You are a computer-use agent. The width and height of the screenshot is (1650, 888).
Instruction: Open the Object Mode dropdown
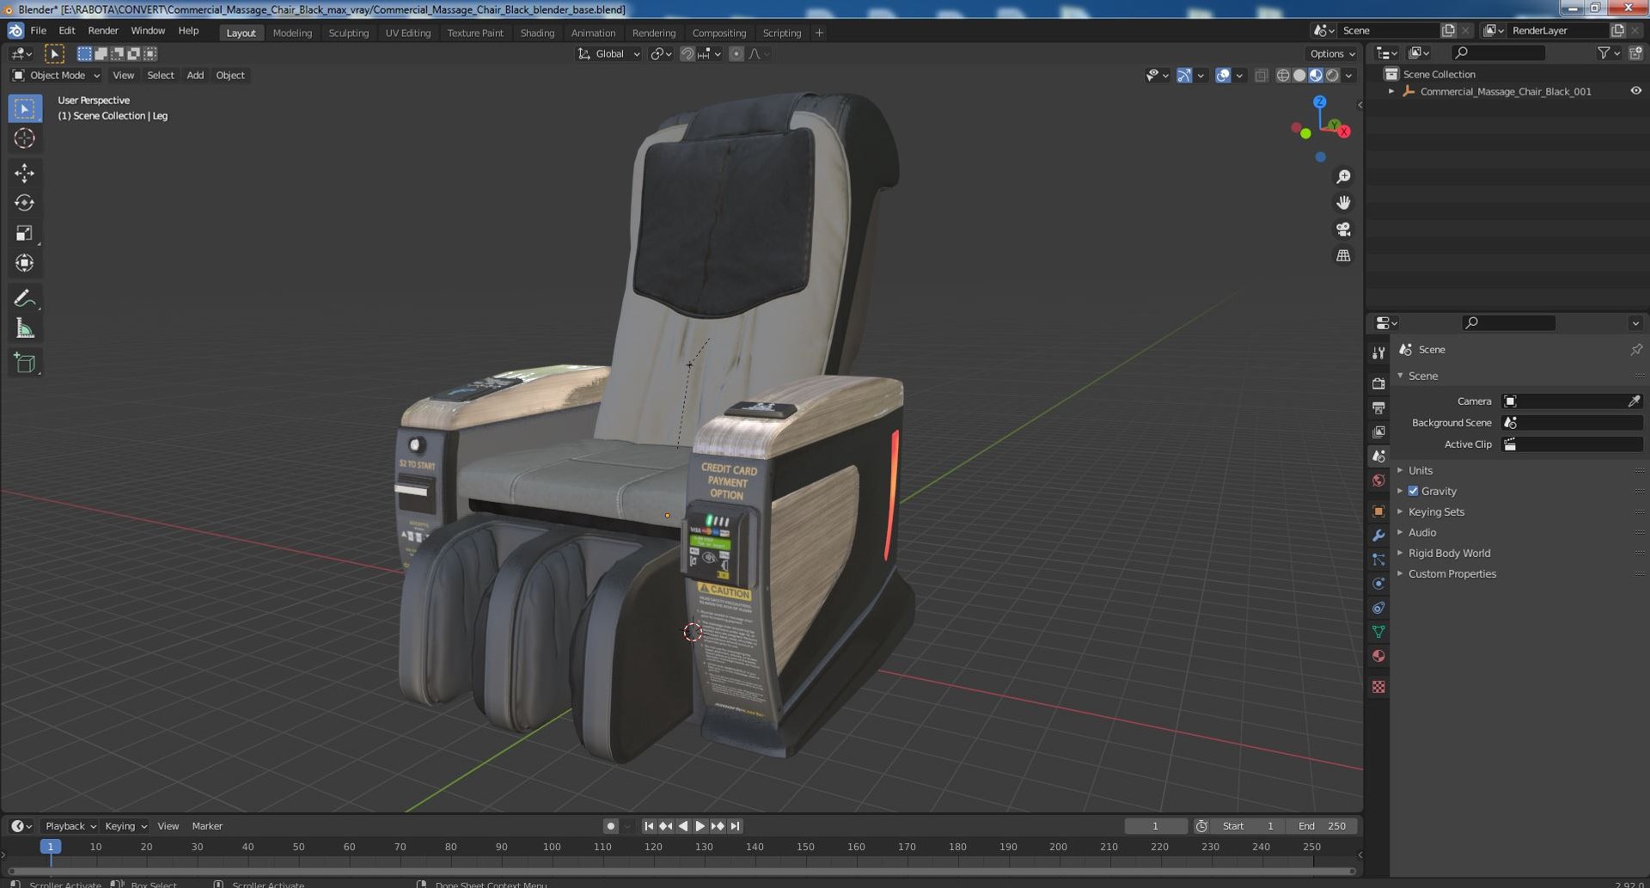[56, 76]
